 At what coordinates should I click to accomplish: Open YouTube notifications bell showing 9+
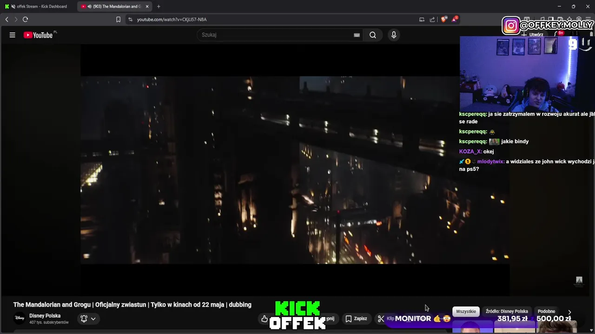coord(559,34)
